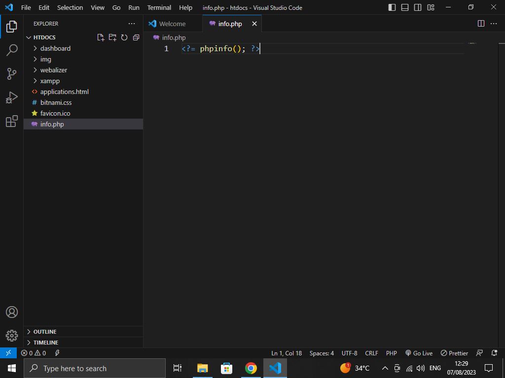Open the Source Control view
Image resolution: width=505 pixels, height=378 pixels.
[x=12, y=74]
